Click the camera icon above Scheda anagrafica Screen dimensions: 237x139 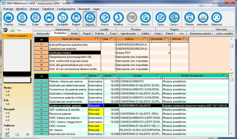tap(5, 30)
